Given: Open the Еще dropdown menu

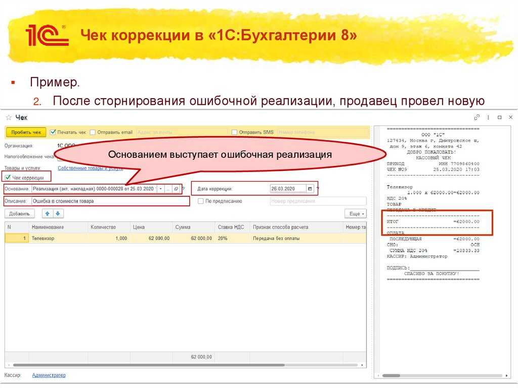Looking at the screenshot, I should [356, 214].
